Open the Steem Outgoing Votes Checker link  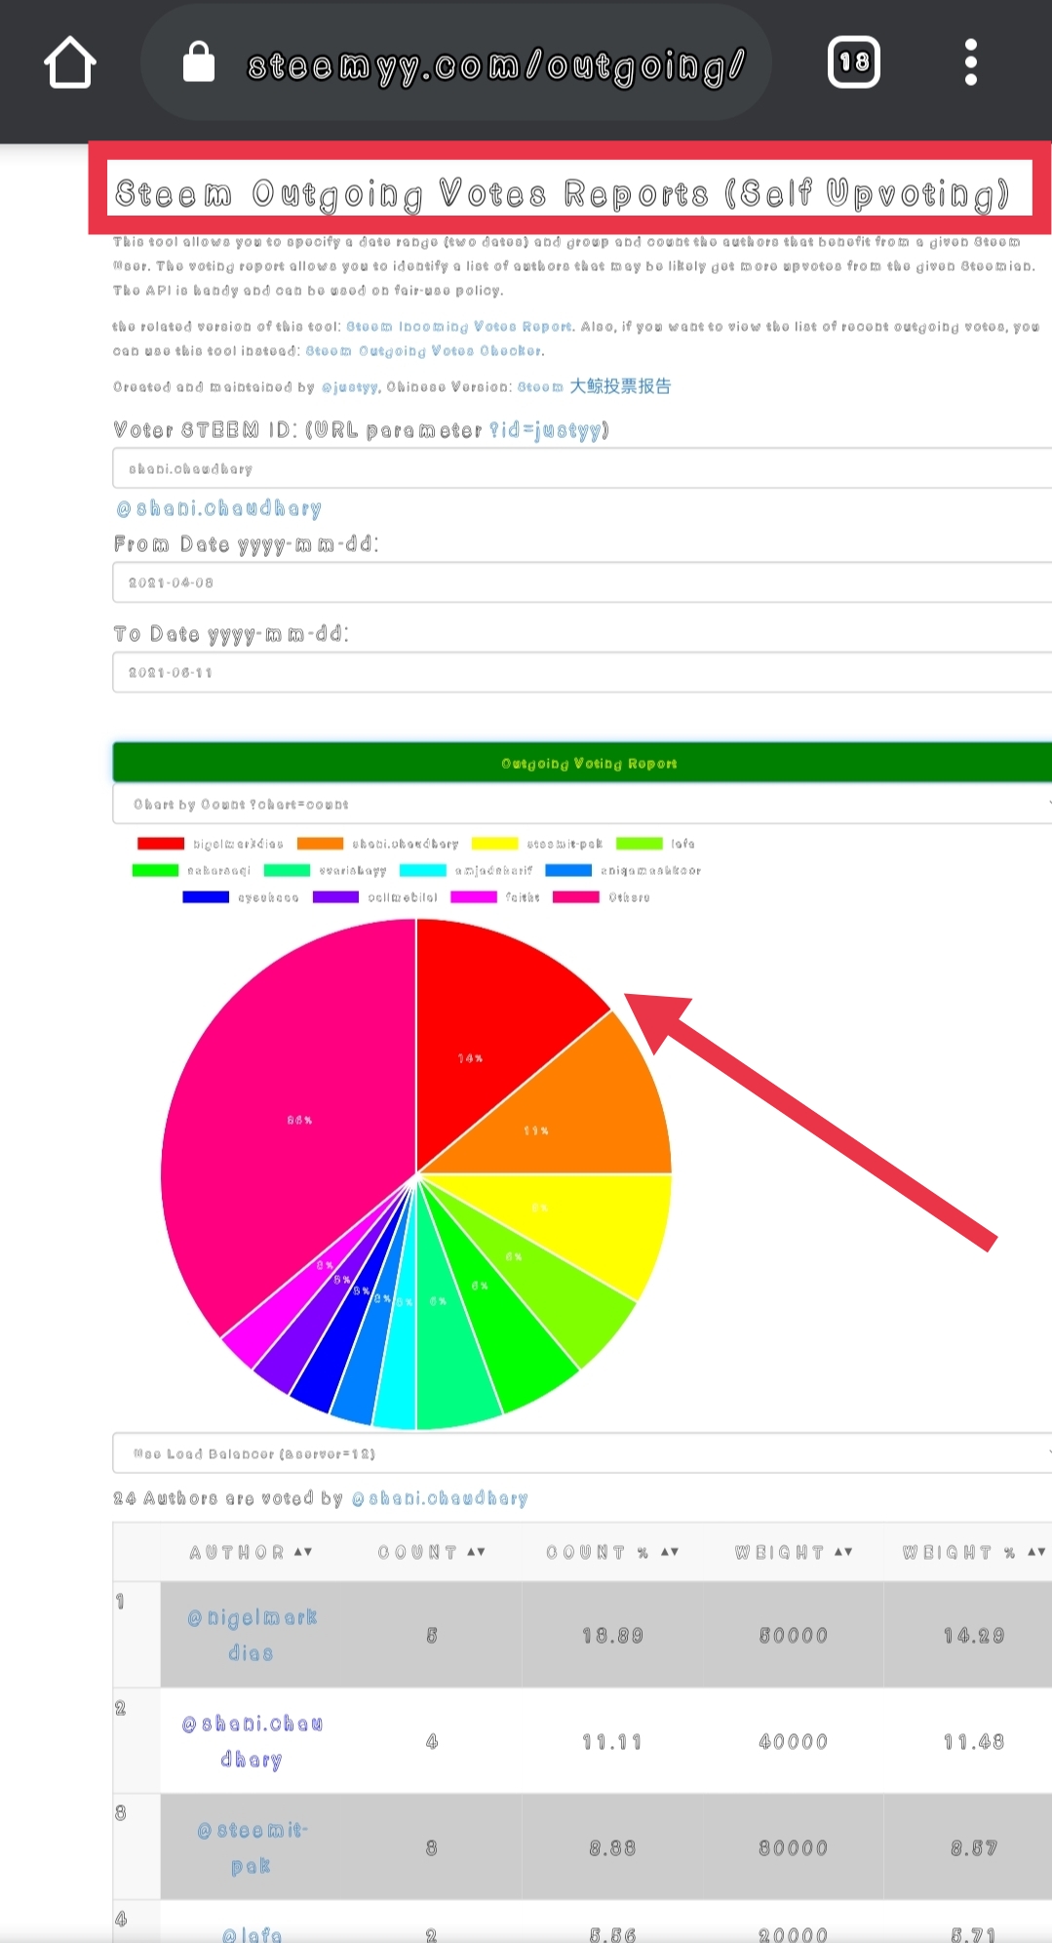point(424,351)
